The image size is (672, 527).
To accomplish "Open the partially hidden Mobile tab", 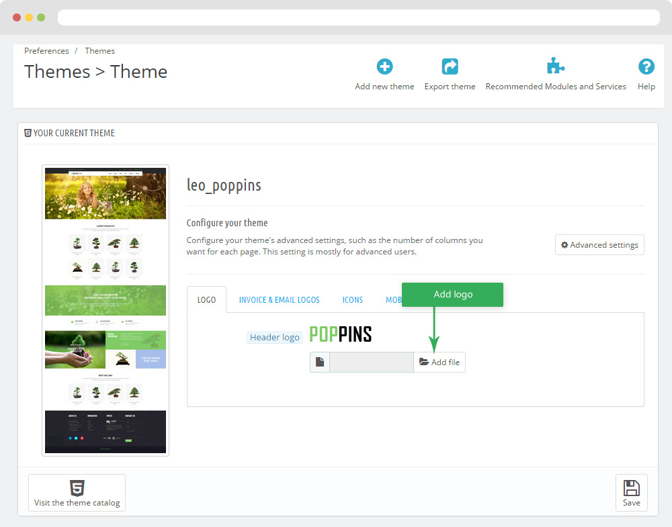I will click(393, 299).
